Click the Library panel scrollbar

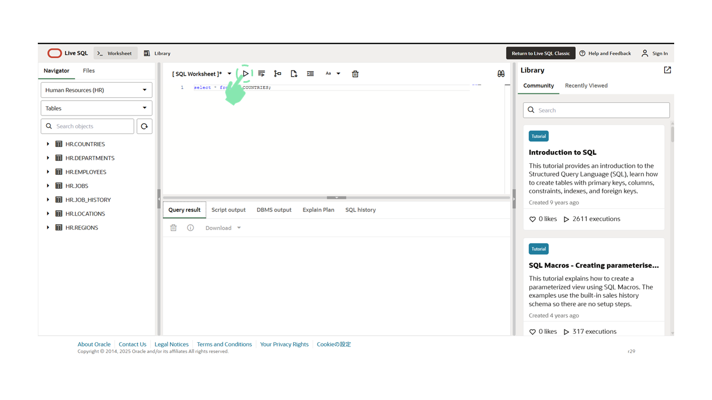[x=673, y=134]
